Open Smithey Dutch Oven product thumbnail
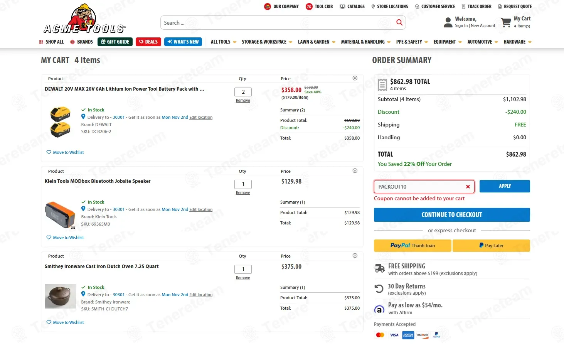Screen dimensions: 564x344 coord(60,296)
